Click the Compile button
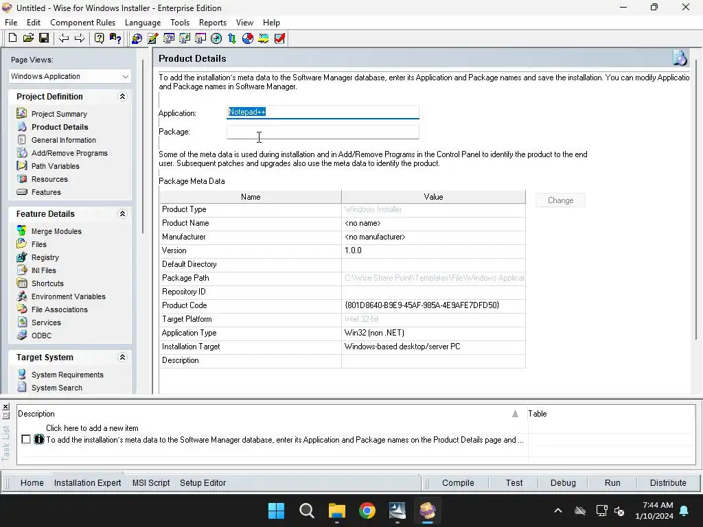 click(x=458, y=482)
